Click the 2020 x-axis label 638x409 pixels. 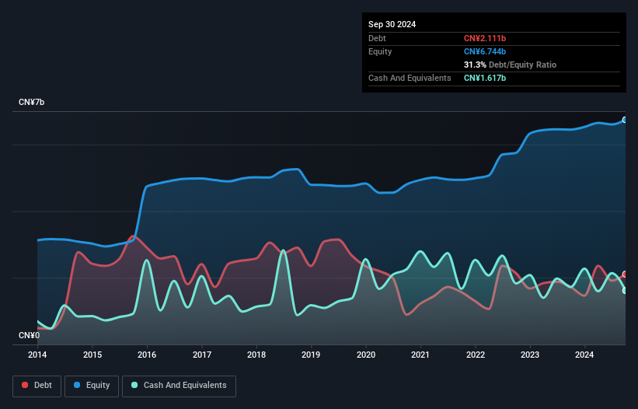(366, 355)
